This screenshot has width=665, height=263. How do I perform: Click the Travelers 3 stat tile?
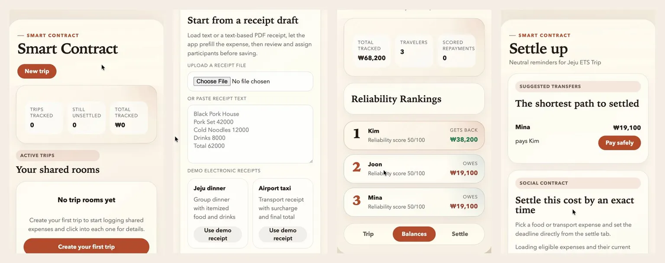[414, 51]
